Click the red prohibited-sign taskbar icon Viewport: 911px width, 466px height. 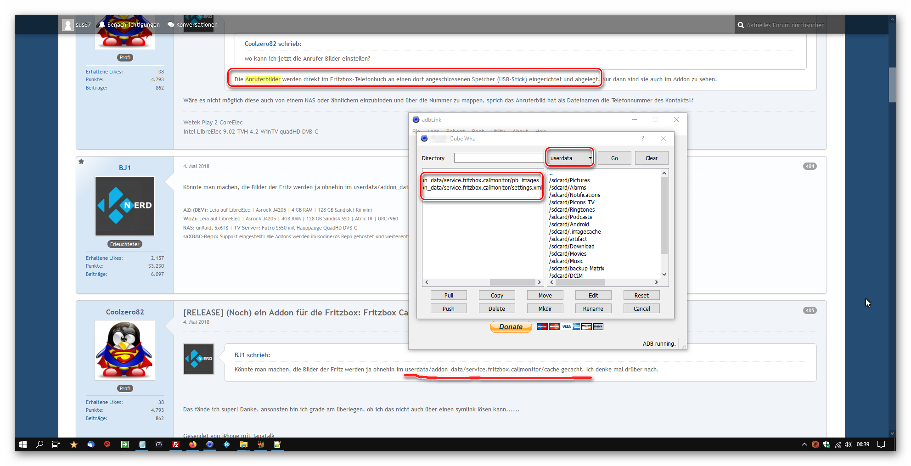pos(107,444)
